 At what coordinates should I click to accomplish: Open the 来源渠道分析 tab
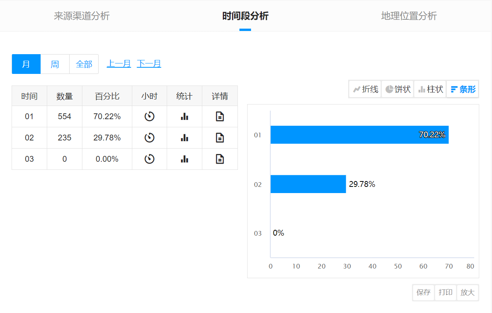click(x=82, y=16)
